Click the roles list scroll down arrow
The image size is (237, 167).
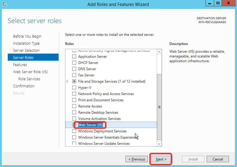[x=159, y=144]
